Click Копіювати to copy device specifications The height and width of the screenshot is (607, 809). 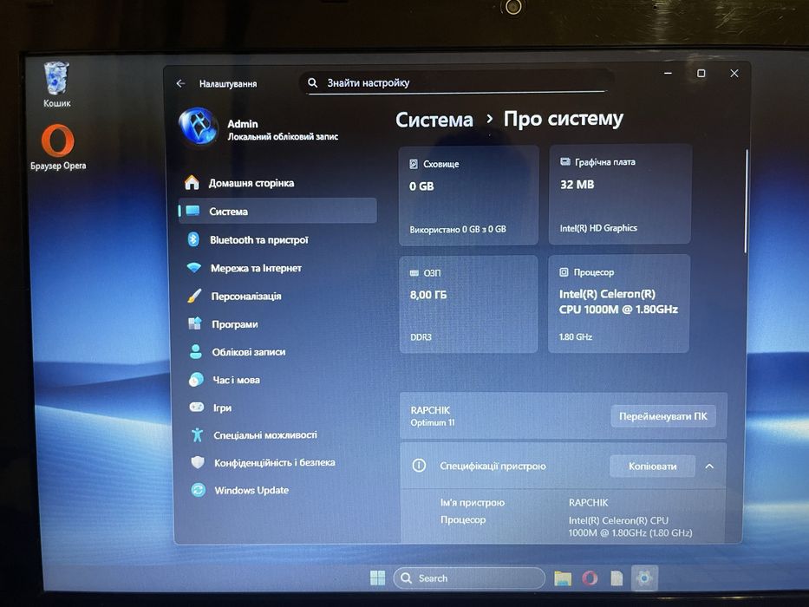pos(652,467)
